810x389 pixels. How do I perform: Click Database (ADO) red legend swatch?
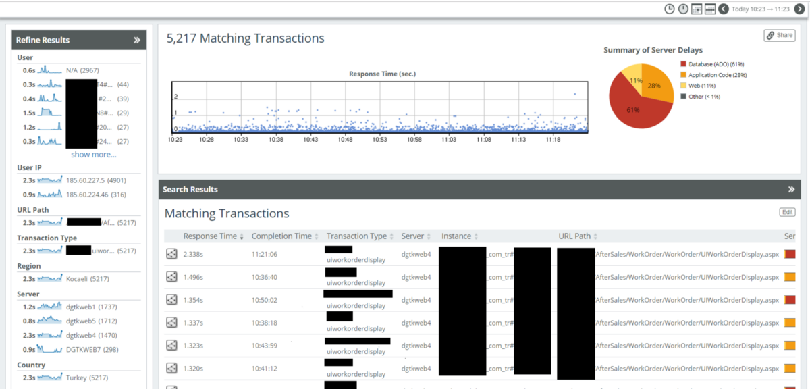[682, 64]
